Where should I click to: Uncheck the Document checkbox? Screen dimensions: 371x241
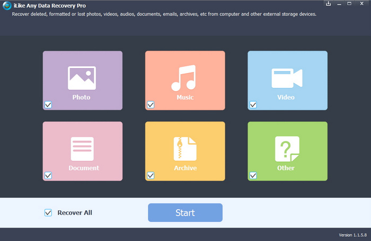[x=48, y=175]
